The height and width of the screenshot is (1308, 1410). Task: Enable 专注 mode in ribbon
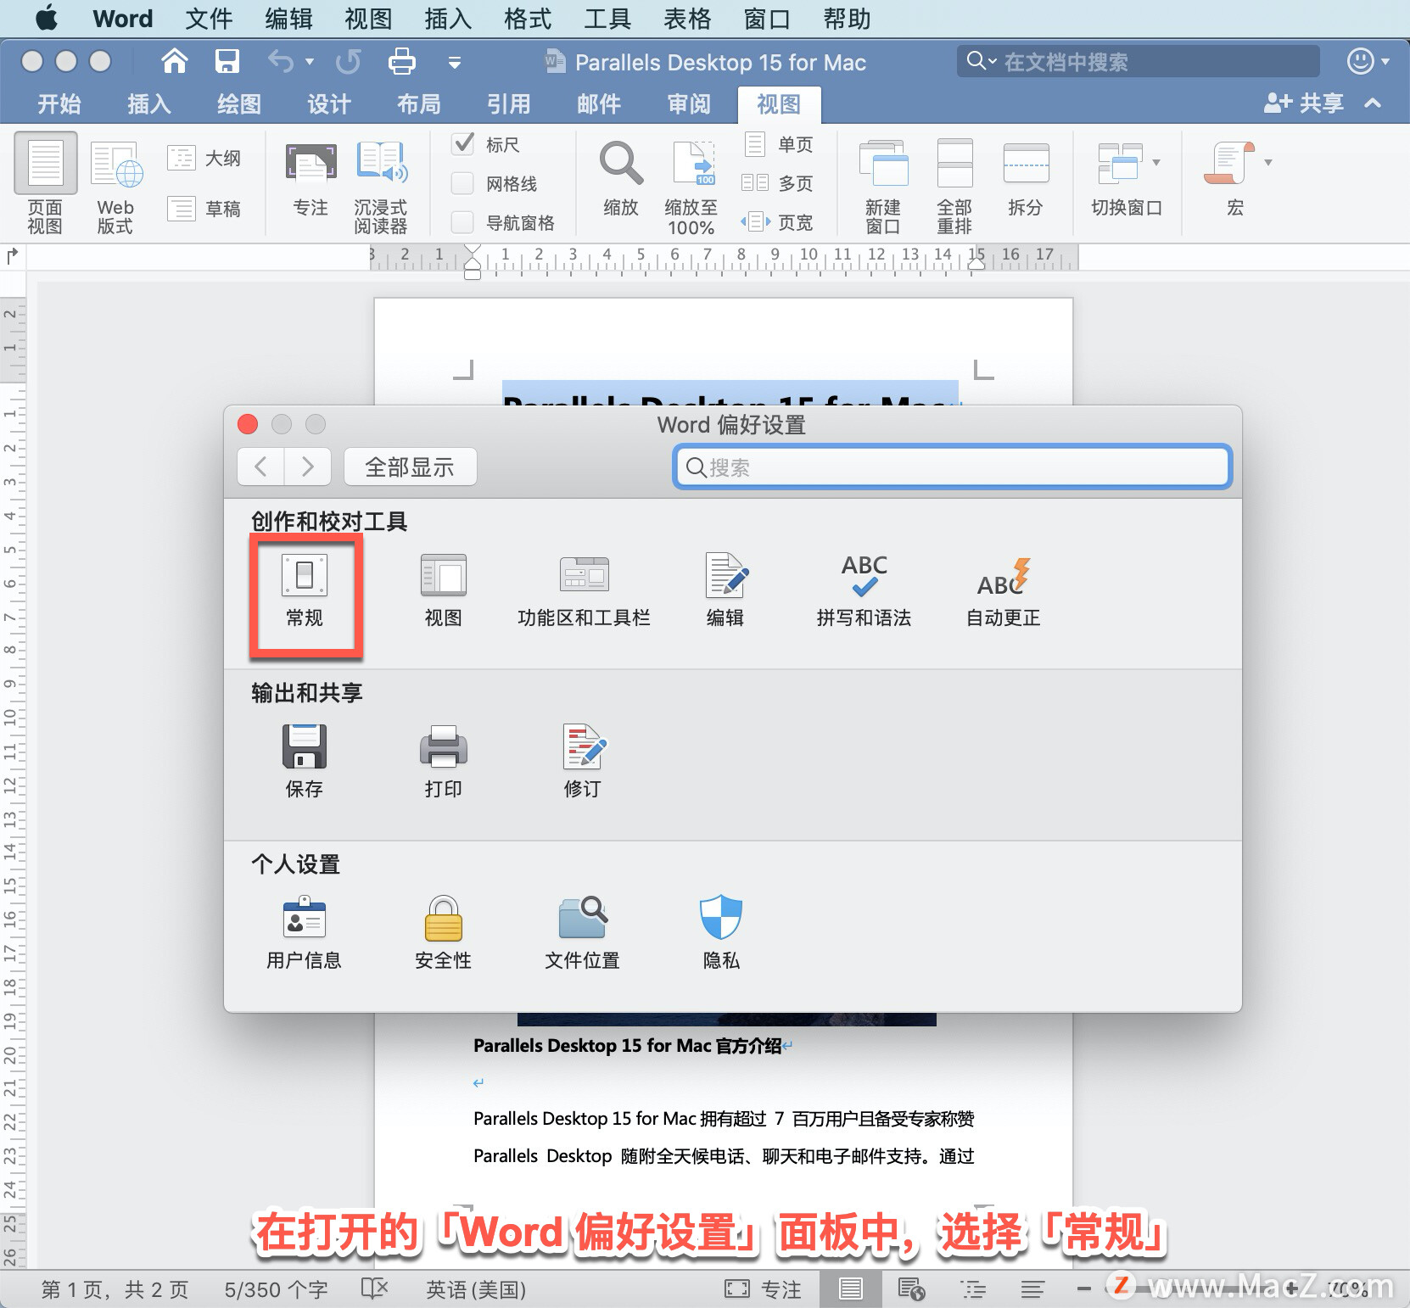coord(310,180)
